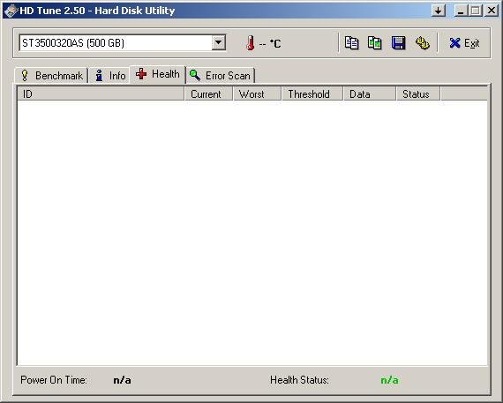This screenshot has width=503, height=403.
Task: Click the Worst column header
Action: [258, 94]
